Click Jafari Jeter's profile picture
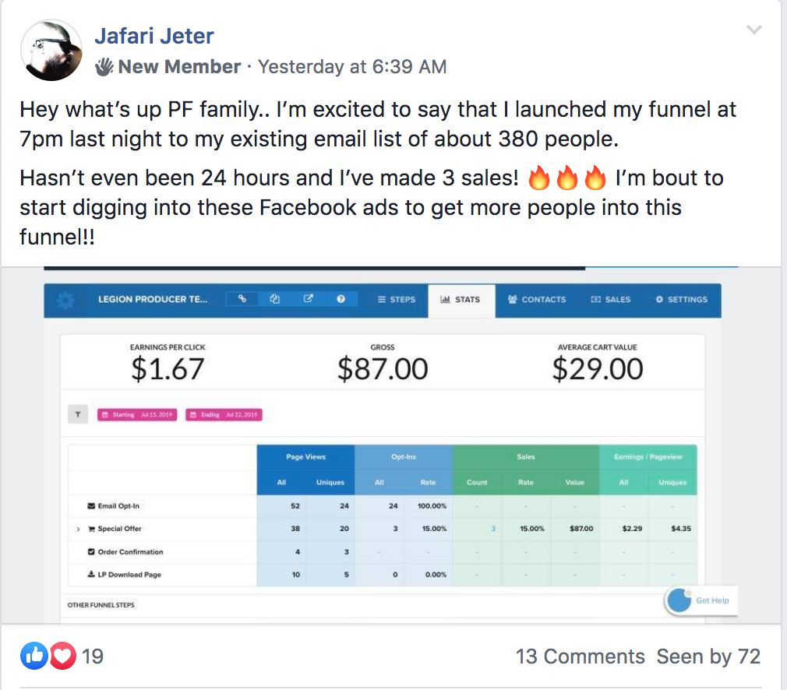 point(51,51)
